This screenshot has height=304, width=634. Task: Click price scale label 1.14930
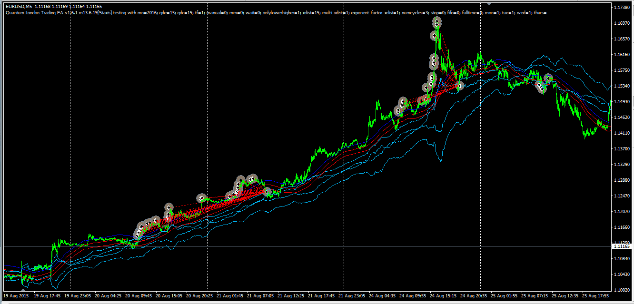coord(622,102)
